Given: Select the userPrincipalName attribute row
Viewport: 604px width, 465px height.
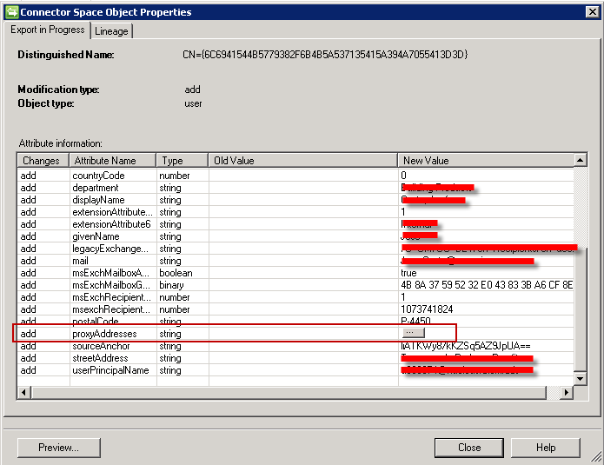Looking at the screenshot, I should pyautogui.click(x=295, y=370).
